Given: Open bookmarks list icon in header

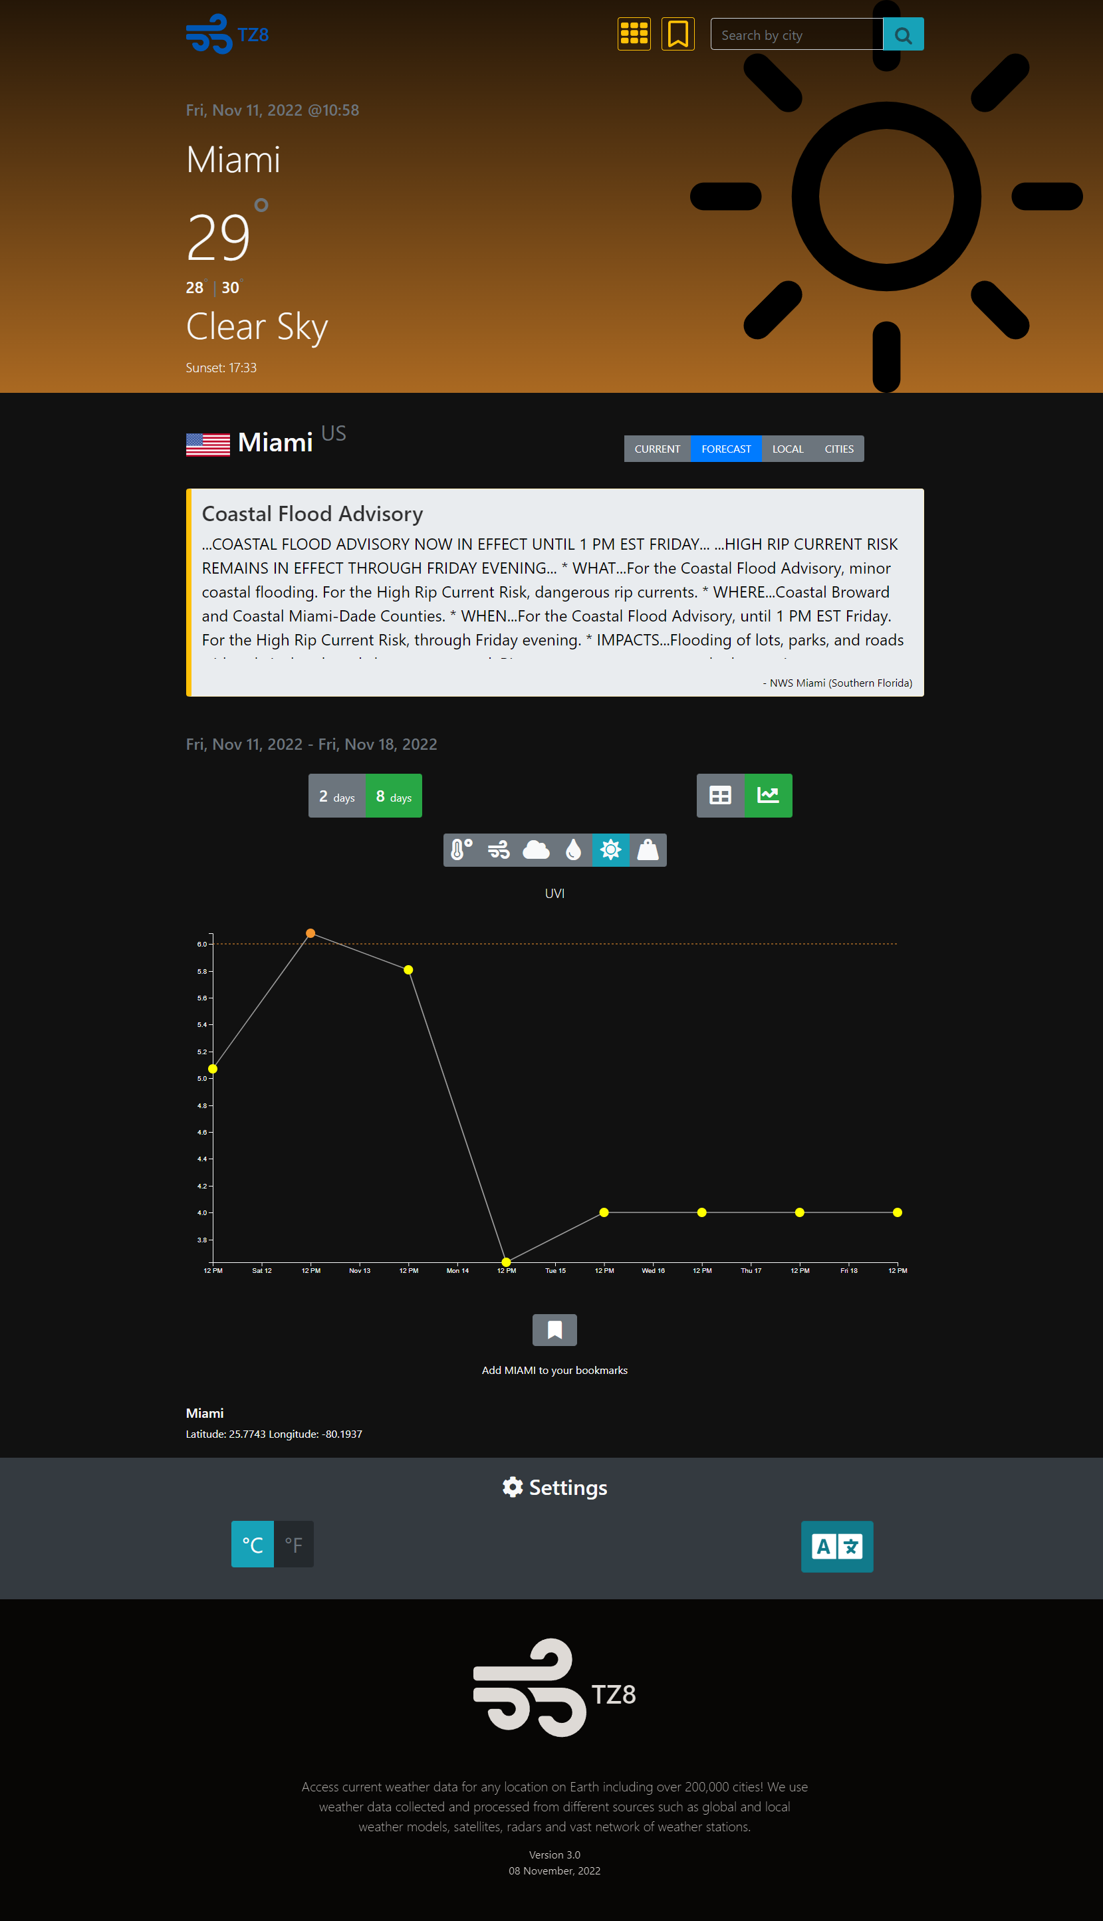Looking at the screenshot, I should tap(677, 34).
